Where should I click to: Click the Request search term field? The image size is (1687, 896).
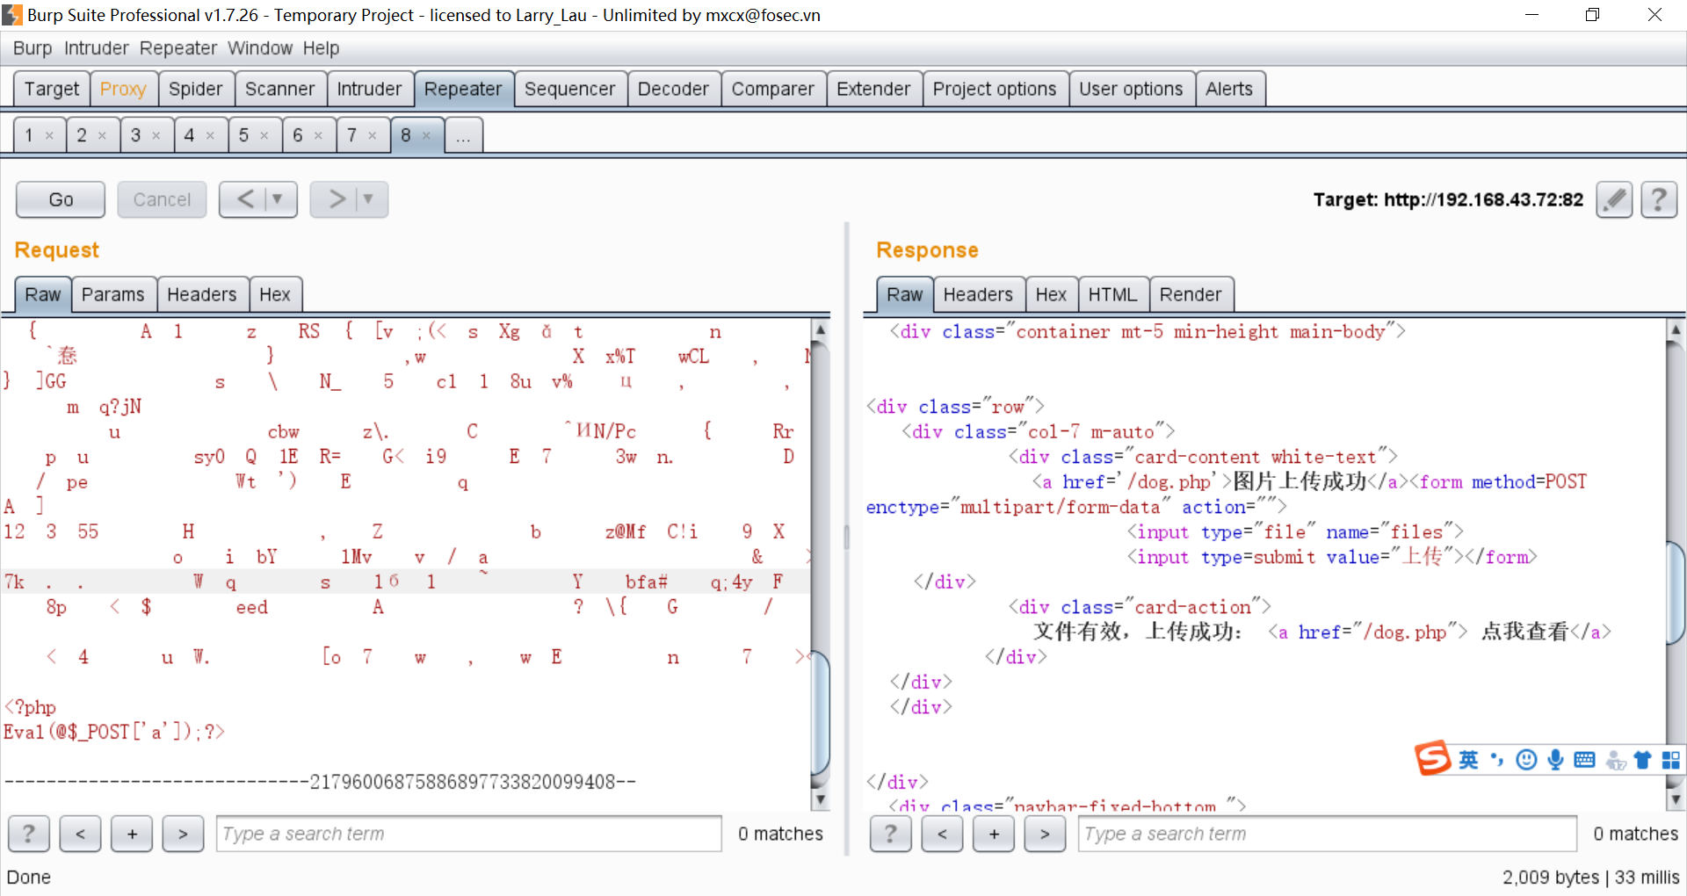[x=469, y=834]
